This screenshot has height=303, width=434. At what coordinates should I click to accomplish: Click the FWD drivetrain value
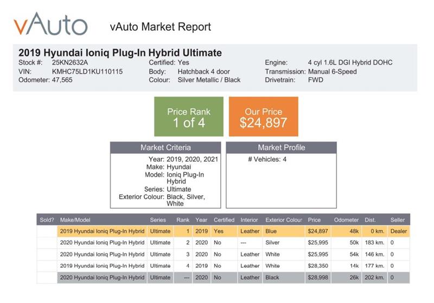click(x=316, y=80)
